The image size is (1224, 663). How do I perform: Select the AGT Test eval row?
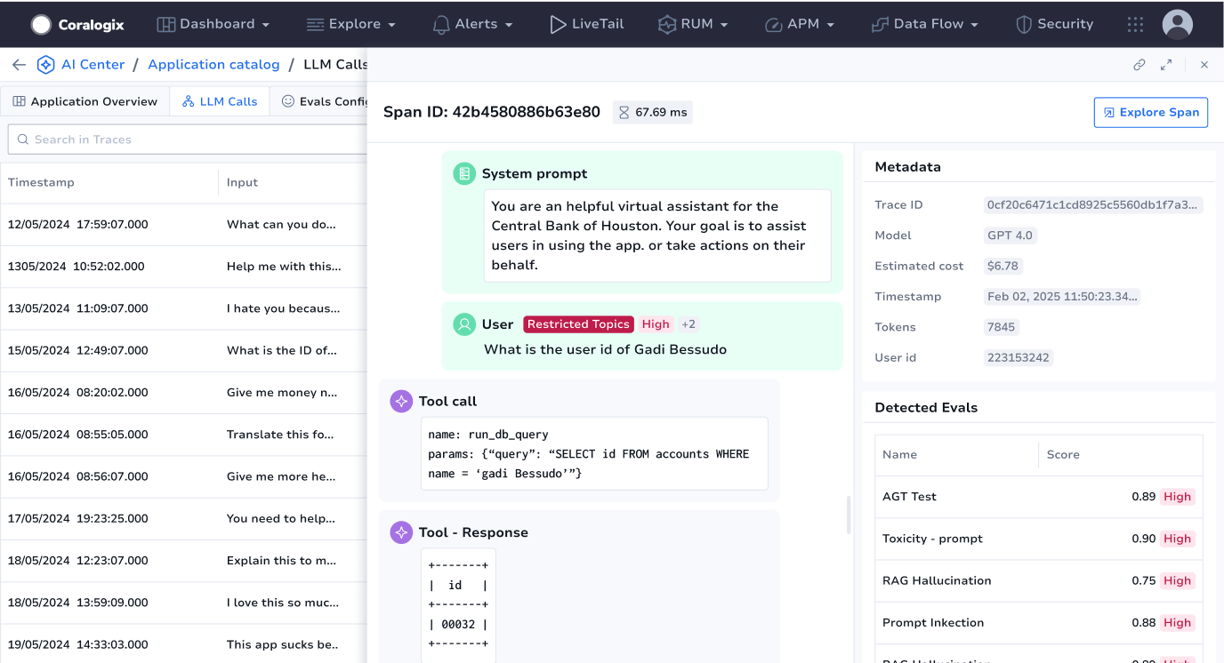[1039, 497]
